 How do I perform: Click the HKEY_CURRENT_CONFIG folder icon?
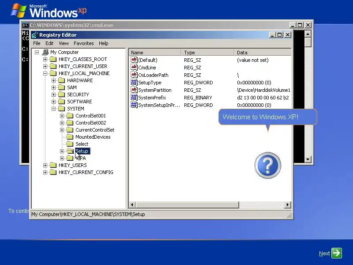click(x=53, y=172)
